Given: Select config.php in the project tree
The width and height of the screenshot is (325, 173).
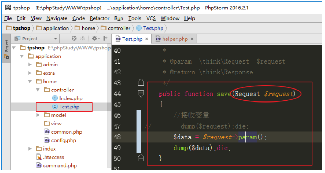Looking at the screenshot, I should (x=64, y=140).
